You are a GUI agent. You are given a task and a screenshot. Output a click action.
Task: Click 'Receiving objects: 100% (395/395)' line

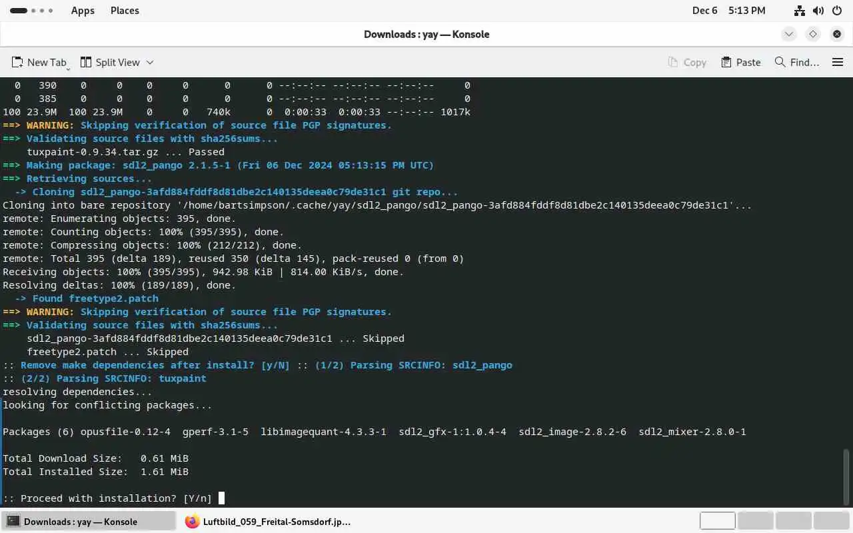[x=203, y=272]
